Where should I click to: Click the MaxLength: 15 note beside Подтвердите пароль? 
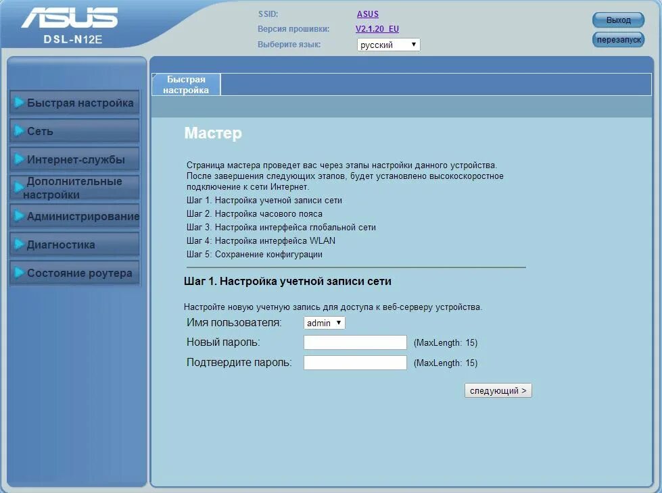pos(446,363)
